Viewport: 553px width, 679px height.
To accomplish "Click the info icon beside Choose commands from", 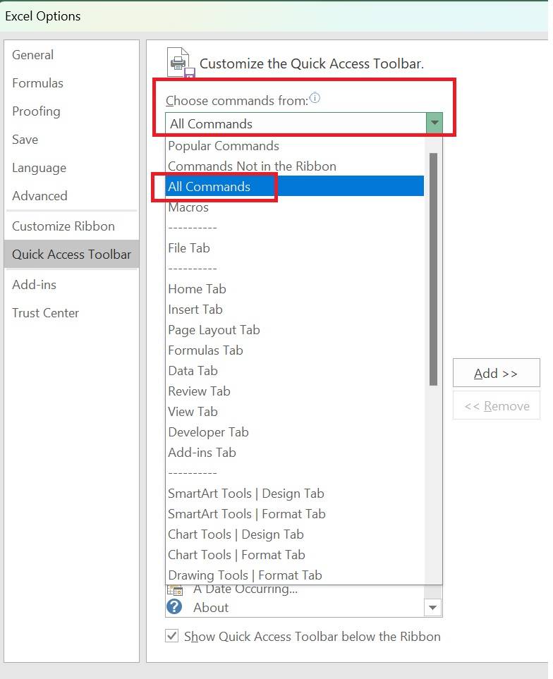I will tap(315, 97).
